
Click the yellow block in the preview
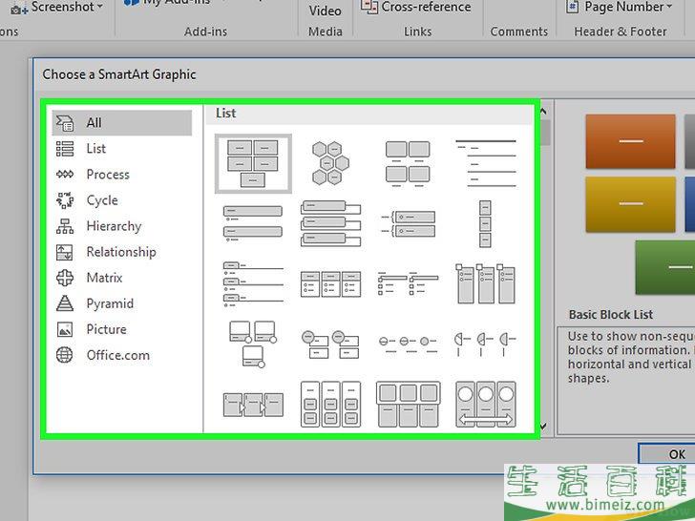[x=630, y=204]
